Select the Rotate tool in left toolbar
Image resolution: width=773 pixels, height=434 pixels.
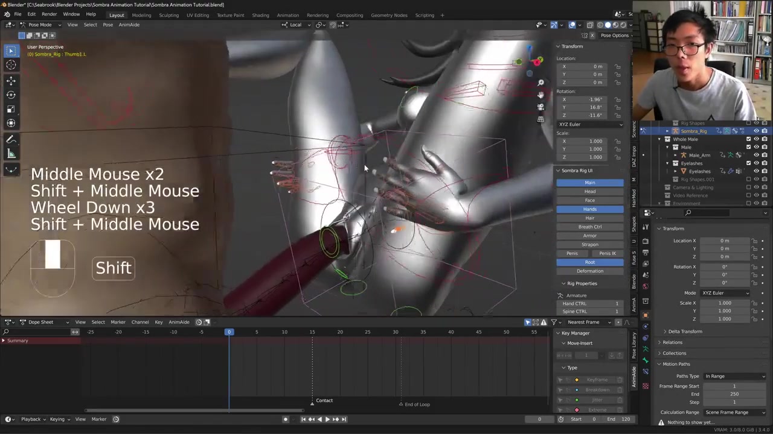point(11,95)
